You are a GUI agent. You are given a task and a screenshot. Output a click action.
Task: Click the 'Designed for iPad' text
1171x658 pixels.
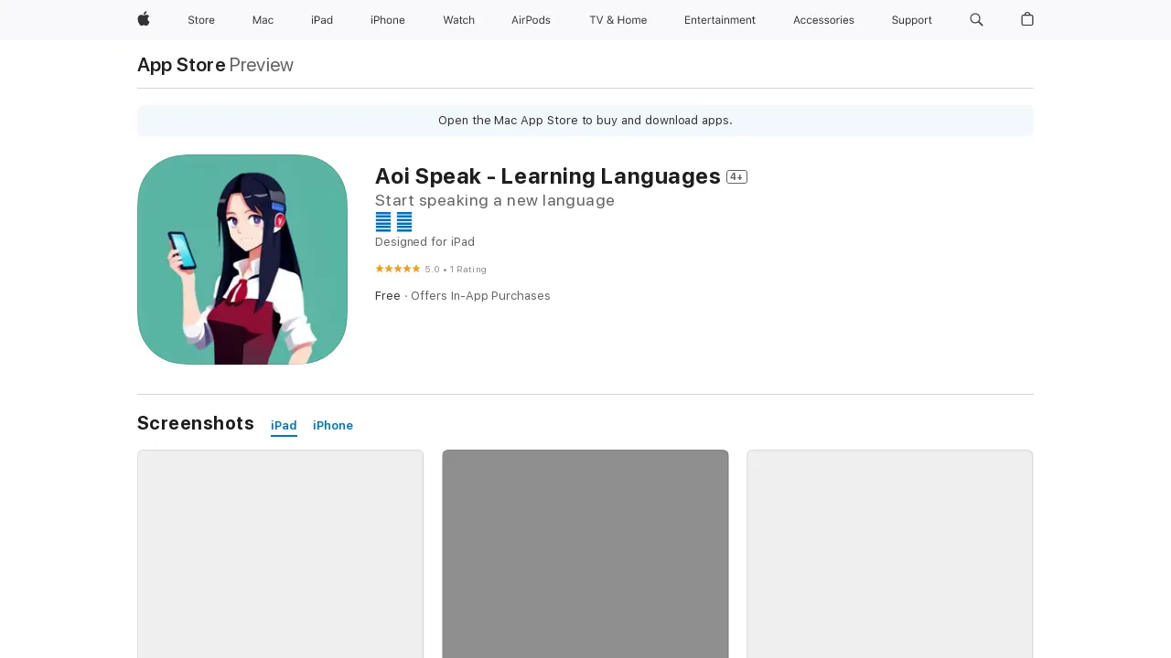[x=424, y=242]
